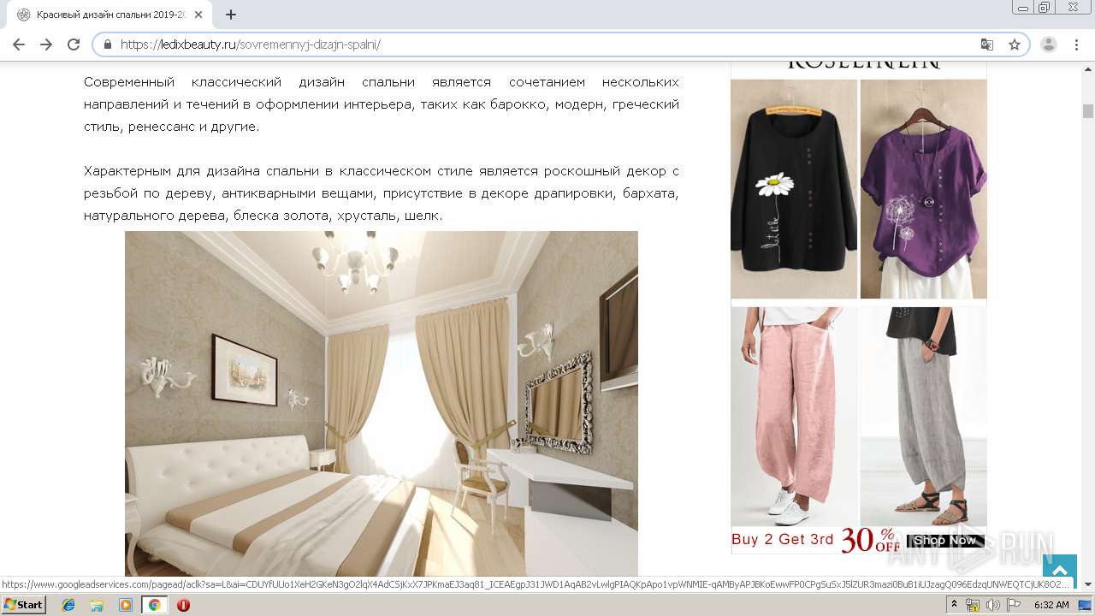Viewport: 1095px width, 616px height.
Task: Click the Buy 2 Get 3rd offer text
Action: 782,539
